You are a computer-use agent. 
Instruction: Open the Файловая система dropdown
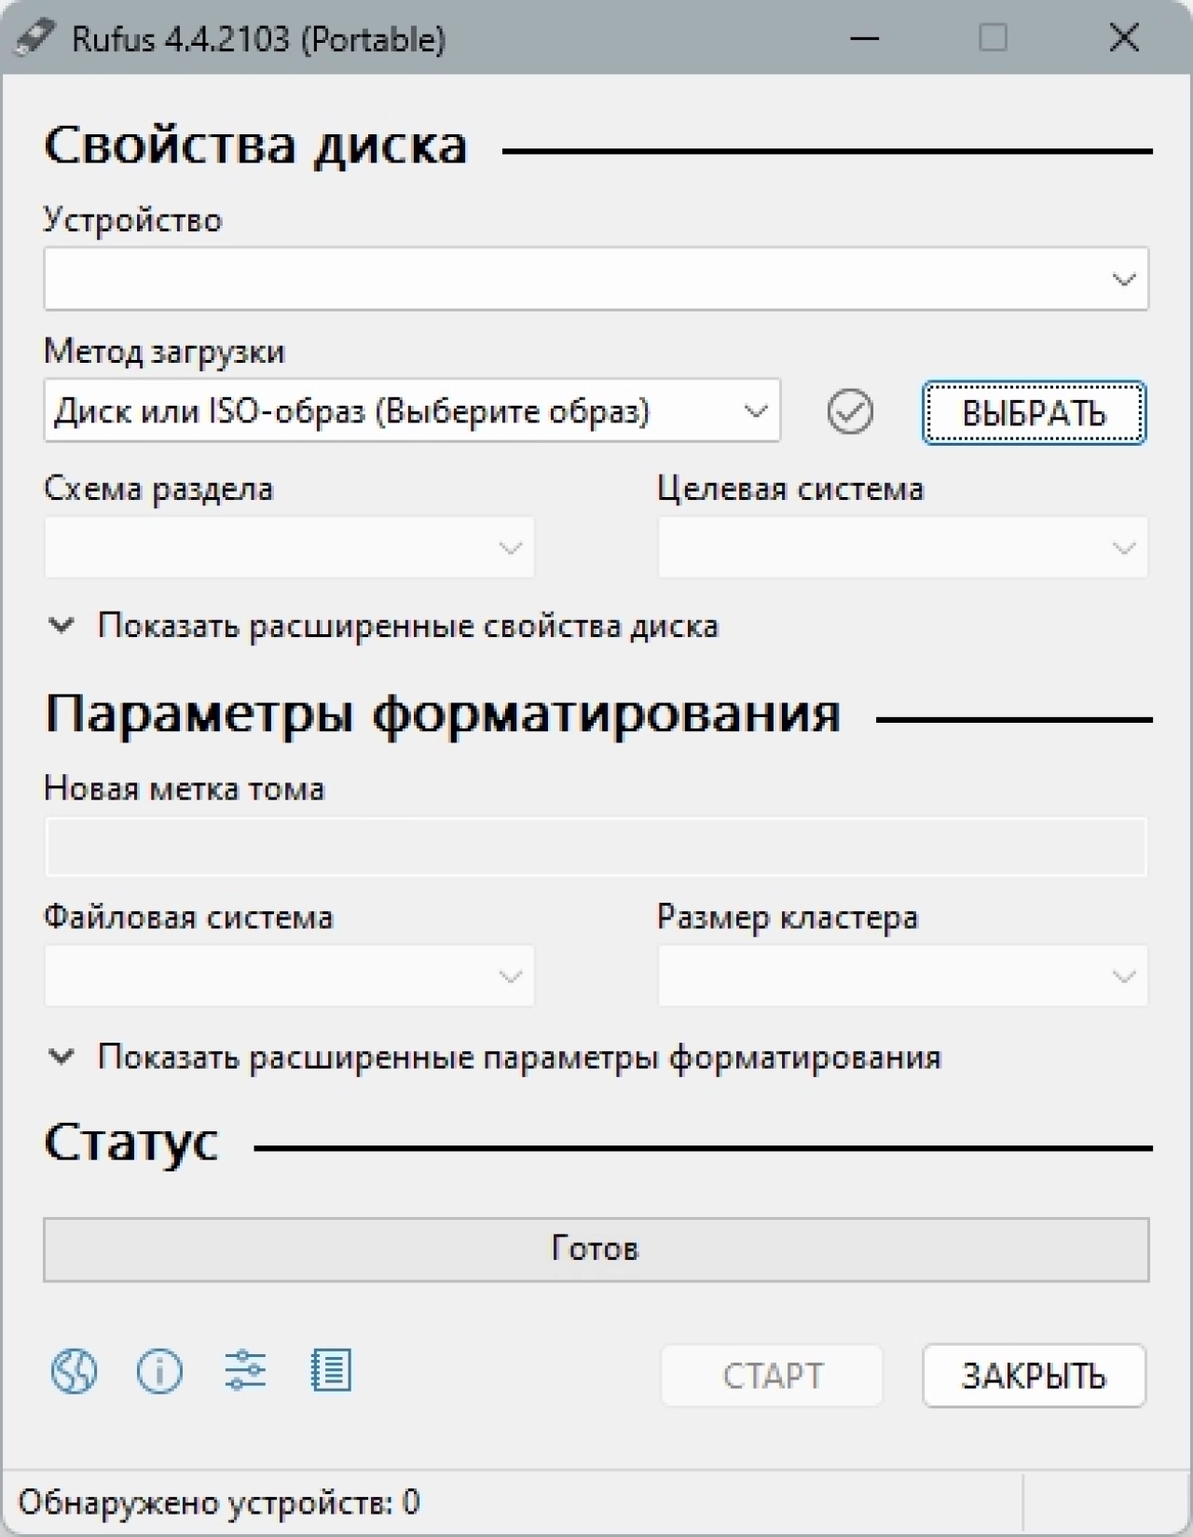[x=289, y=976]
